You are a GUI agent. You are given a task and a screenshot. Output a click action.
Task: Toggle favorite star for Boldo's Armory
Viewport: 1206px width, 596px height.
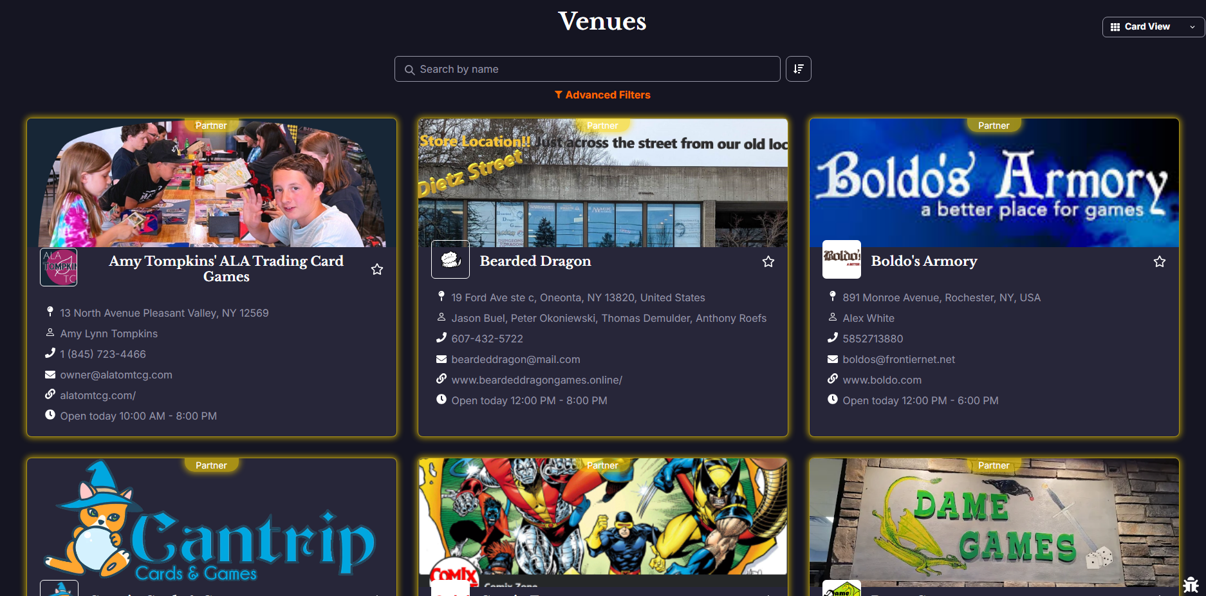pos(1160,261)
